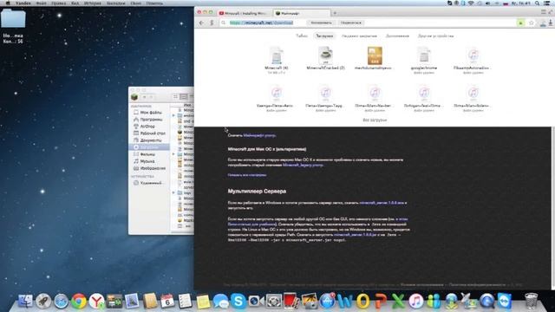
Task: Launch Microsoft PowerPoint from the dock
Action: coord(381,302)
